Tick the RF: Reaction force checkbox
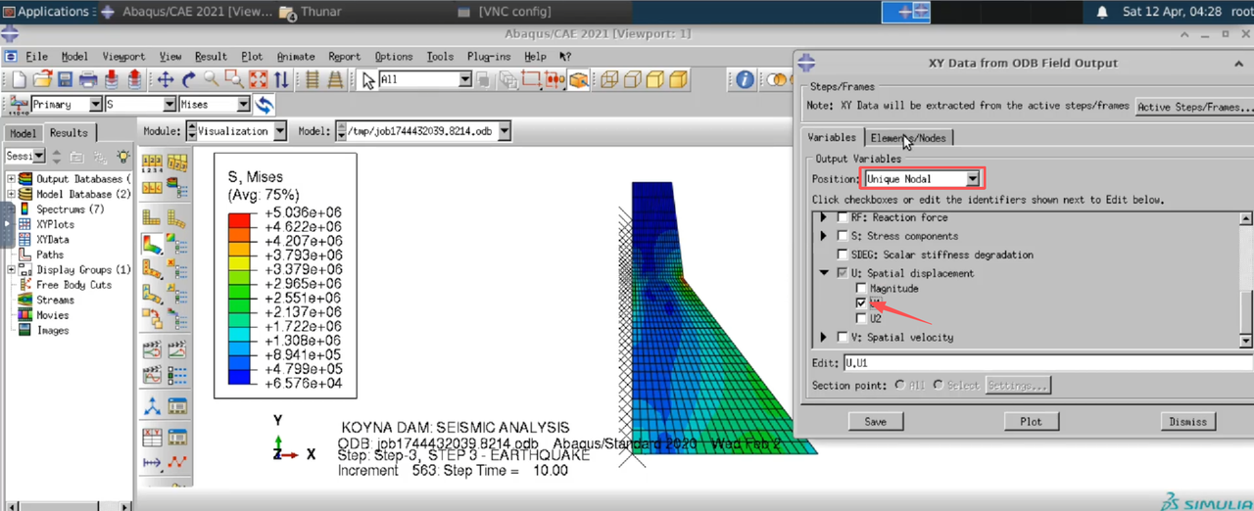 [x=842, y=218]
